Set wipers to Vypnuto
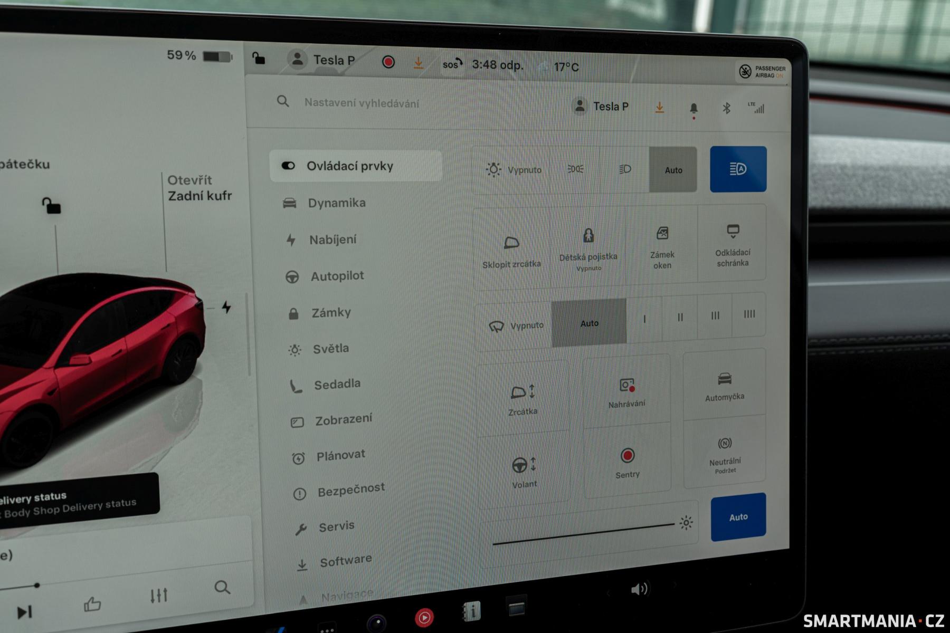This screenshot has height=633, width=950. coord(515,326)
